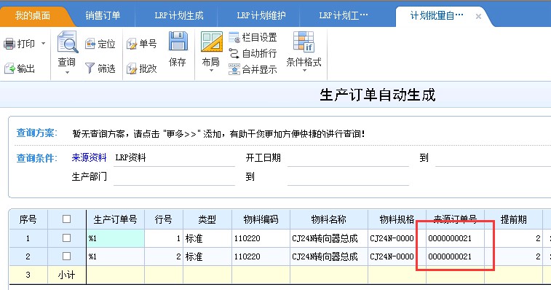Viewport: 551px width, 290px height.
Task: Check the checkbox in row 2
Action: [x=66, y=256]
